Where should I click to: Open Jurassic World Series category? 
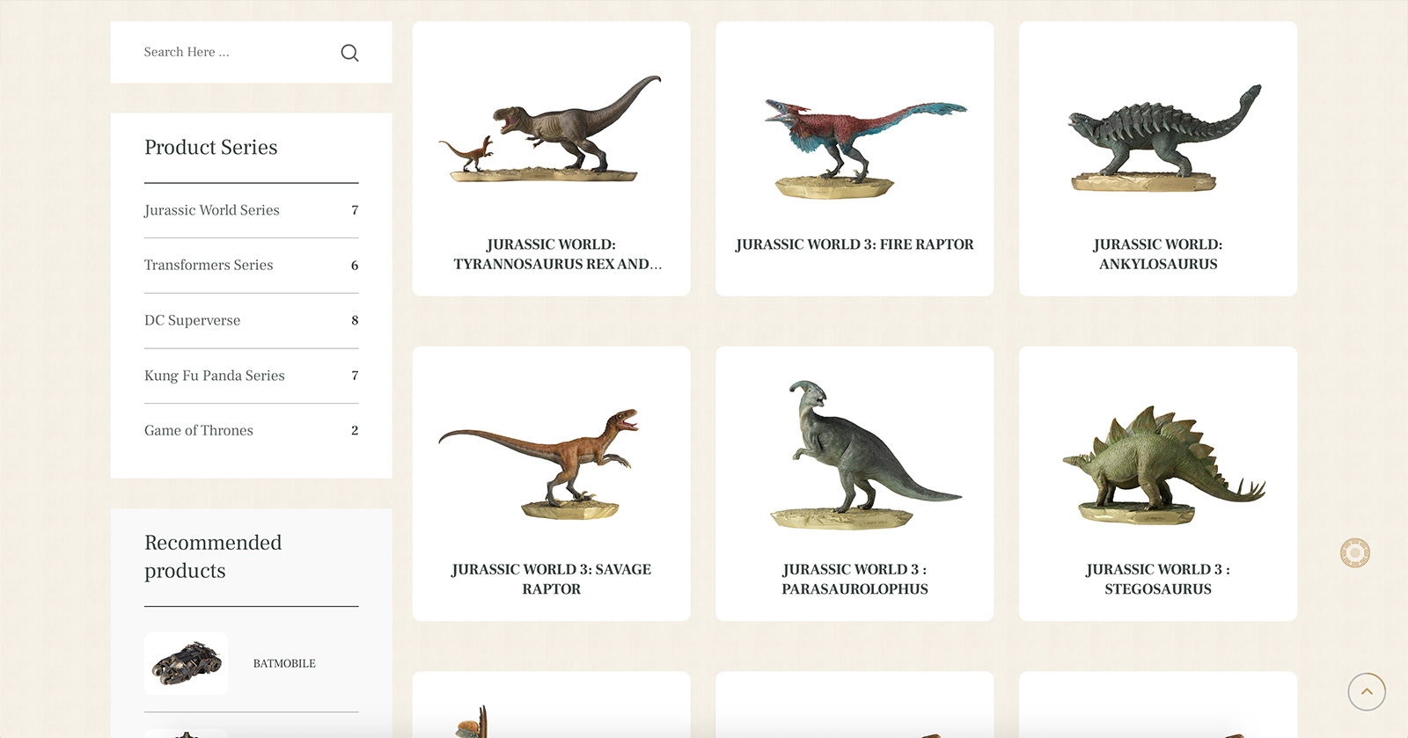point(212,210)
